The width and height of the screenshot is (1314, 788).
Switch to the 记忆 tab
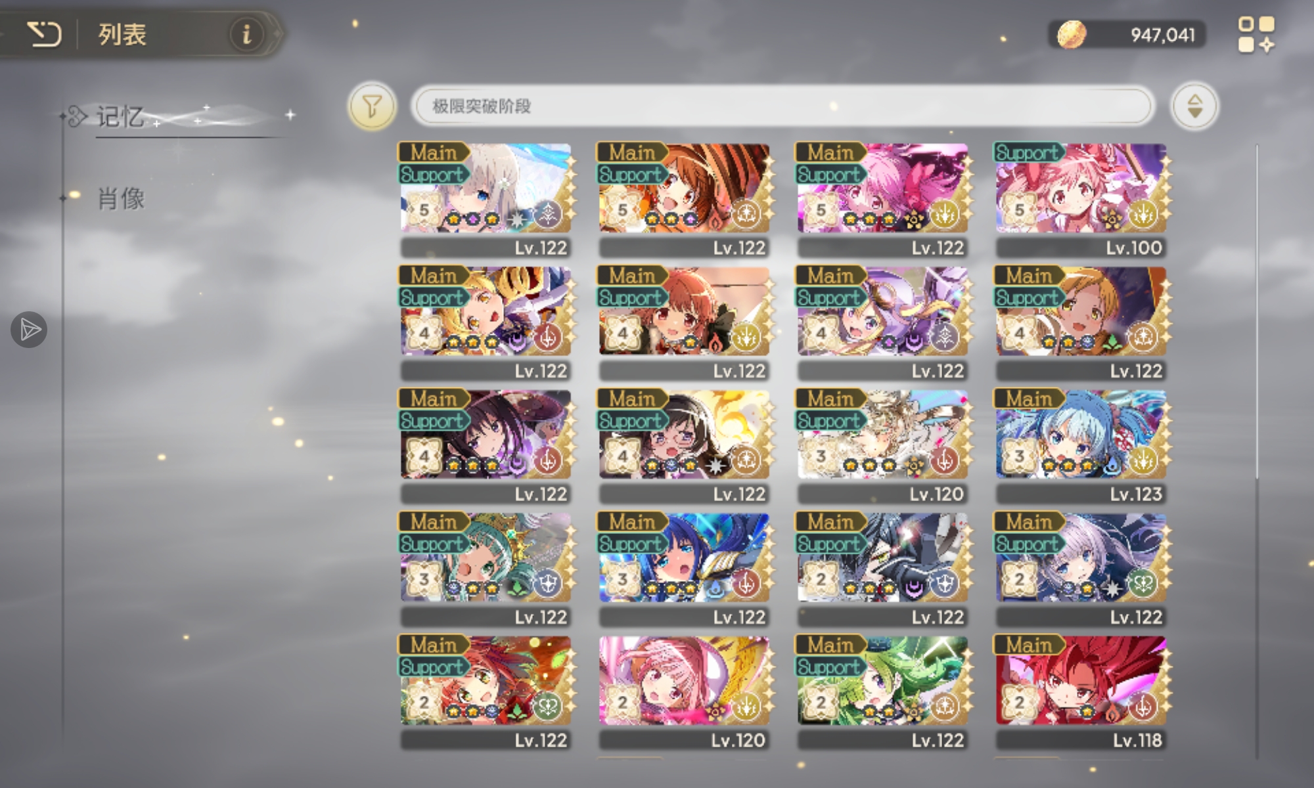[120, 117]
